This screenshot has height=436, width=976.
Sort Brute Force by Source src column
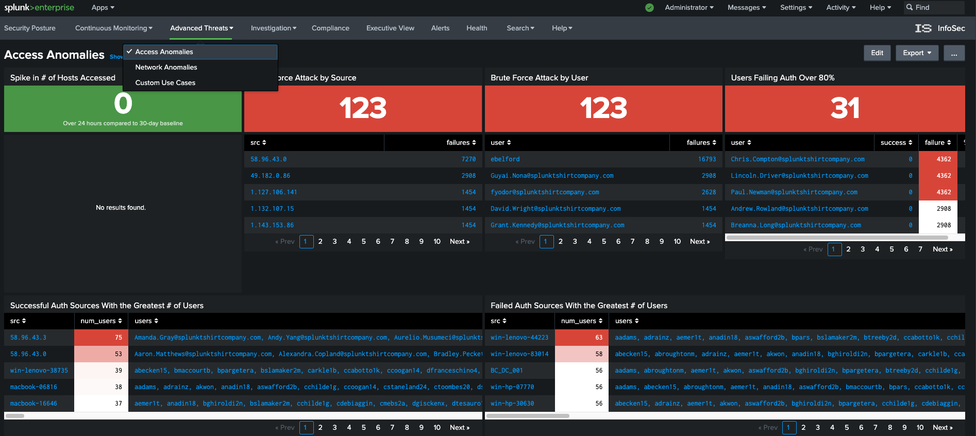(x=258, y=143)
